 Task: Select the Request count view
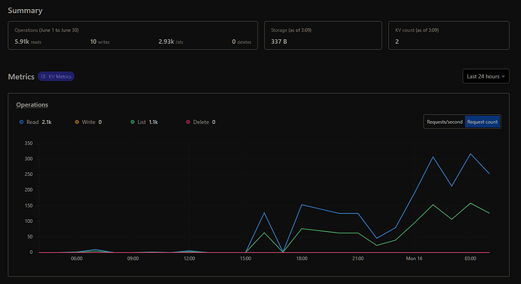pyautogui.click(x=482, y=122)
